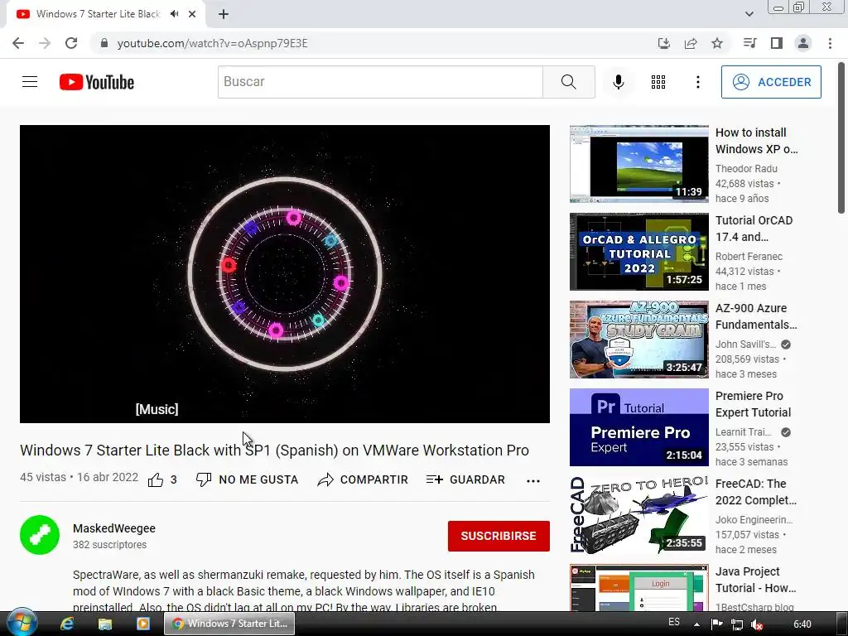Go to YouTube home via logo
Screen dimensions: 848x636
(x=97, y=82)
